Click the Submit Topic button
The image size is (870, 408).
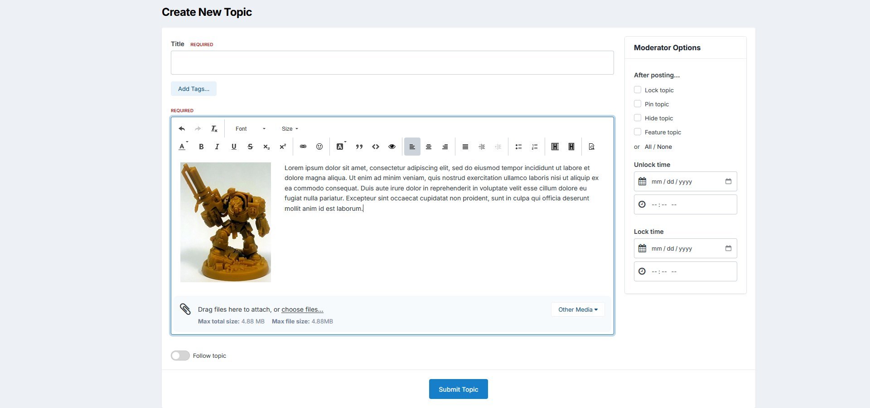tap(458, 389)
